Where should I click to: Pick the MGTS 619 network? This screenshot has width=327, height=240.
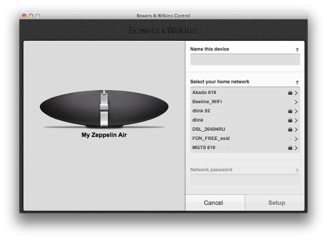coord(245,148)
